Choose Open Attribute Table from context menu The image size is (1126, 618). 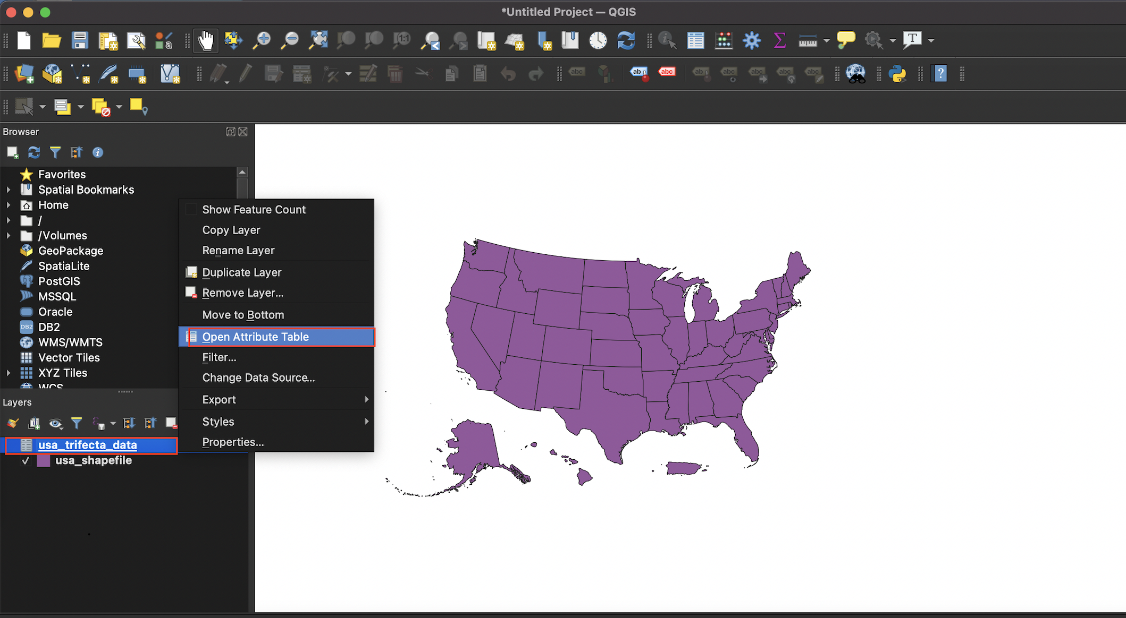(255, 337)
